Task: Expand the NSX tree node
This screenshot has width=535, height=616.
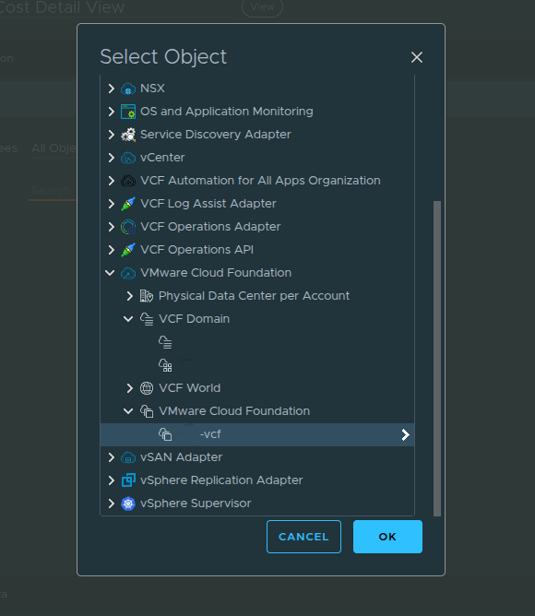Action: click(x=112, y=89)
